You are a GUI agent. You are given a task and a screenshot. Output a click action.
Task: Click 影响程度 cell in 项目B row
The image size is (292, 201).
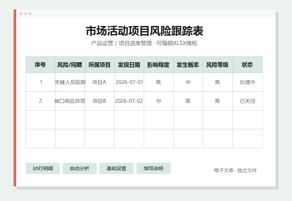coord(159,101)
